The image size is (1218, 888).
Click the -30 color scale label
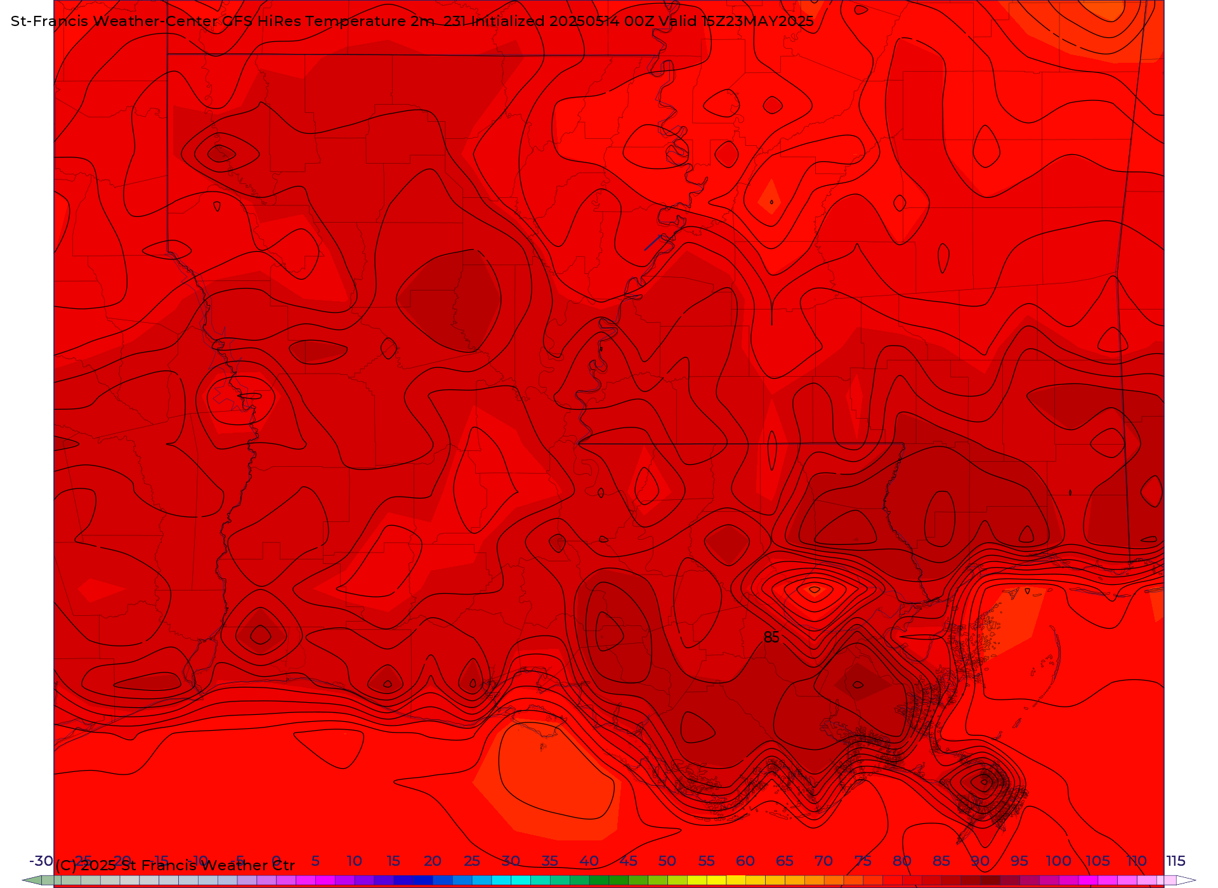(41, 861)
